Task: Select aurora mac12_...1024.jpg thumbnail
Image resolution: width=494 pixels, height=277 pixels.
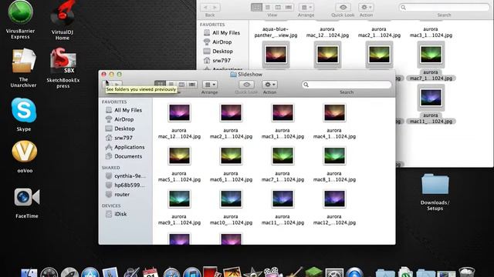Action: (x=334, y=199)
